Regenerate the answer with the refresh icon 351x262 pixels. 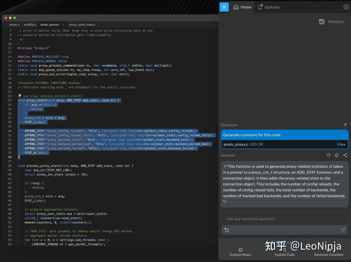328,155
